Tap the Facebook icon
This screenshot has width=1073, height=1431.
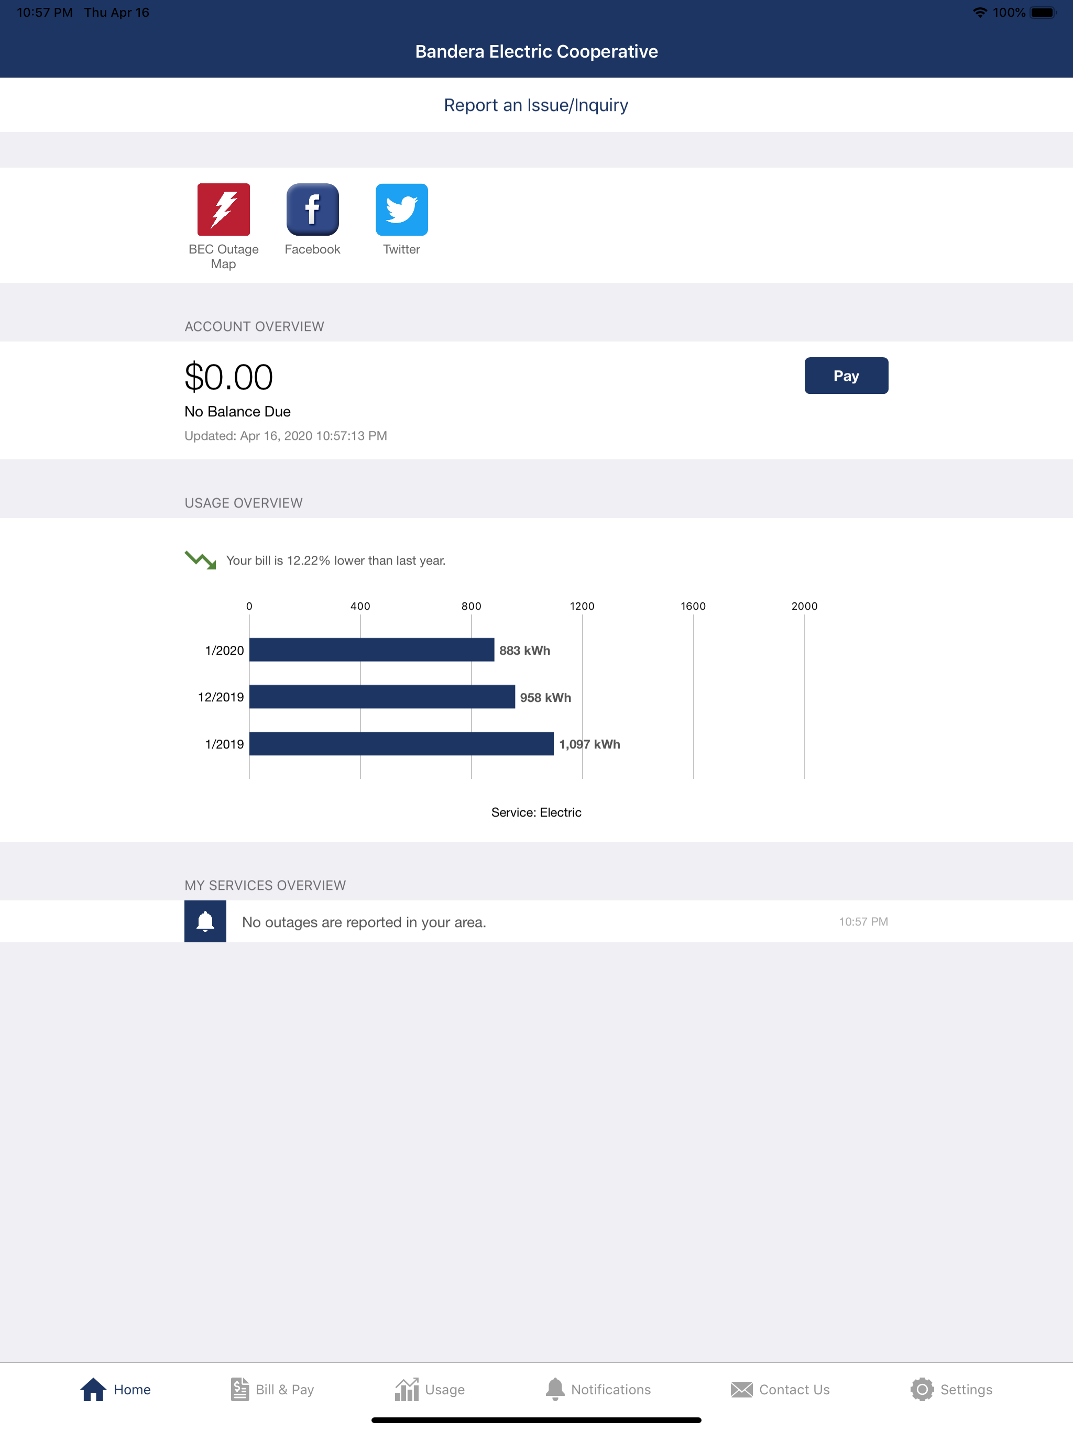(x=313, y=210)
